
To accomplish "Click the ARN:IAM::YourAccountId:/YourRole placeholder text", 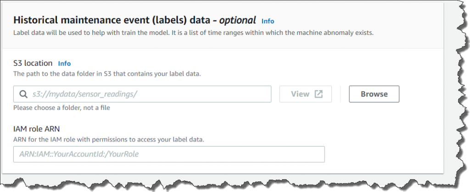I will point(79,154).
